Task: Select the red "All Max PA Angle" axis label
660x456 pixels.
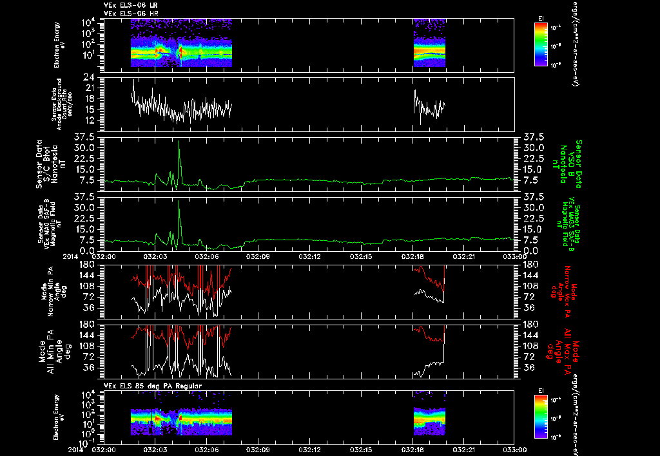Action: point(563,351)
